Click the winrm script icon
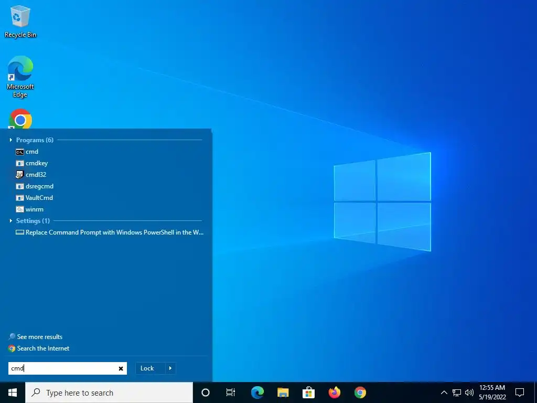The width and height of the screenshot is (537, 403). (x=20, y=209)
